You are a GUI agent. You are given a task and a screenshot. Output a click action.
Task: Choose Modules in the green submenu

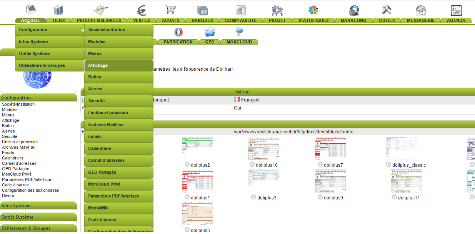(119, 42)
